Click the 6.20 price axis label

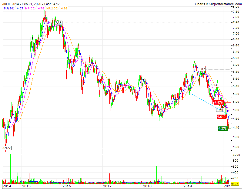(236, 58)
